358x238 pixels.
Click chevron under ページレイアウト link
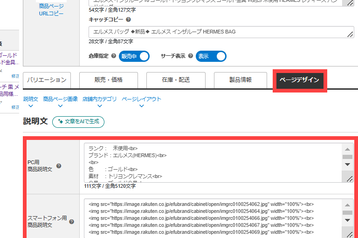142,106
